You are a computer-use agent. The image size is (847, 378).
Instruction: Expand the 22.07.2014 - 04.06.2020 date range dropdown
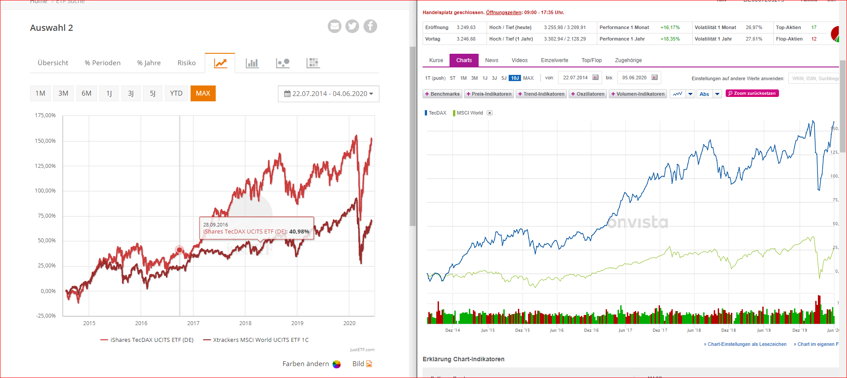coord(328,94)
